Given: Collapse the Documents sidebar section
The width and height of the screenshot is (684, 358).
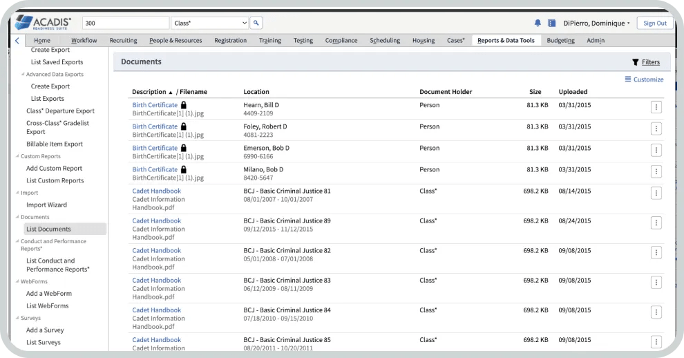Looking at the screenshot, I should [17, 217].
